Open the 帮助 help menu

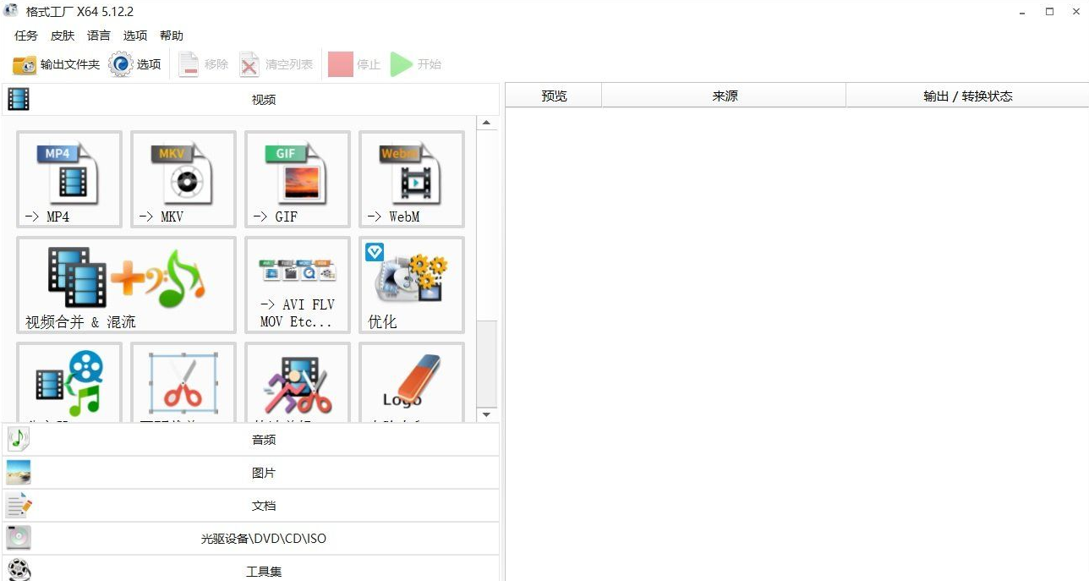172,36
